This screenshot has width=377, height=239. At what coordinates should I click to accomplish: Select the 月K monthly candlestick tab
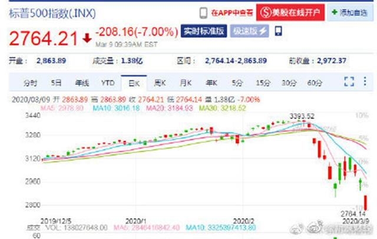(186, 82)
